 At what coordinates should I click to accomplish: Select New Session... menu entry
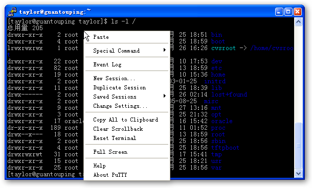click(x=126, y=78)
